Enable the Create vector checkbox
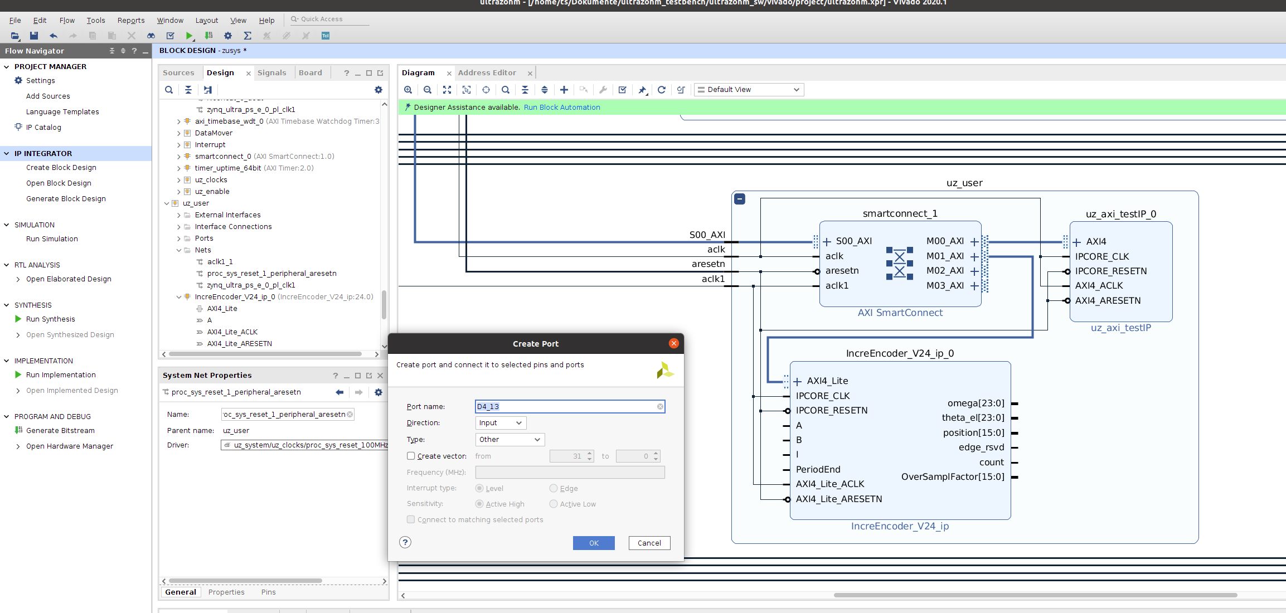Image resolution: width=1286 pixels, height=613 pixels. click(x=411, y=456)
